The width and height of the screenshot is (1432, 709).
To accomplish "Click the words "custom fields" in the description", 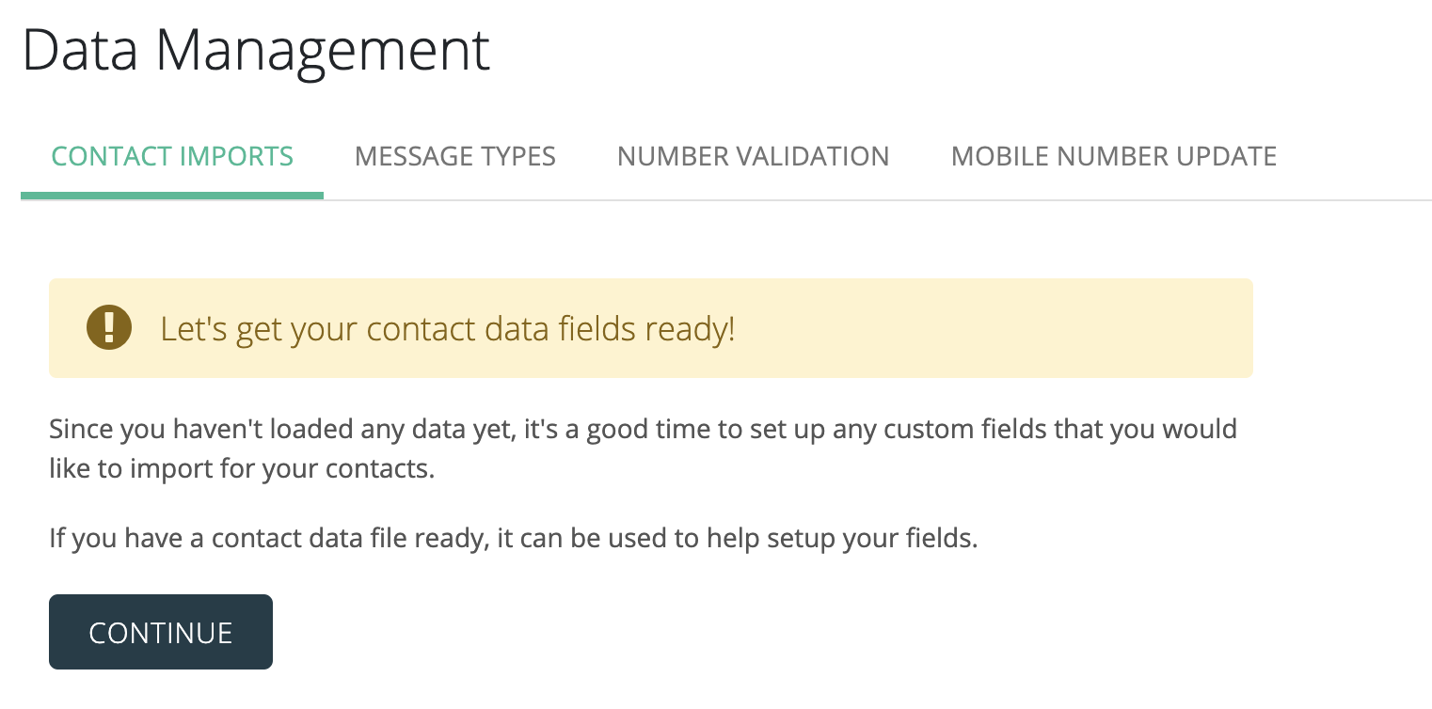I will 992,431.
